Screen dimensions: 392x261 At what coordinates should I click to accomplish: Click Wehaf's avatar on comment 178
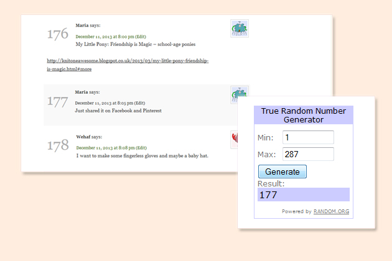click(x=234, y=139)
